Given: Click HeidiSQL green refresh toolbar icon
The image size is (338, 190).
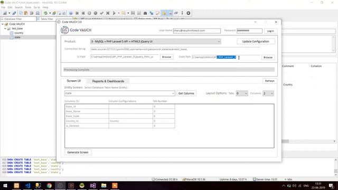Looking at the screenshot, I should pos(45,13).
